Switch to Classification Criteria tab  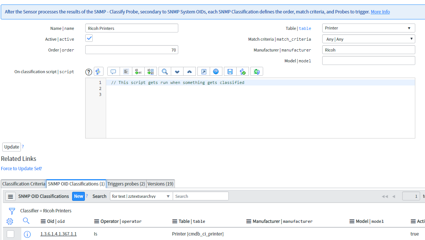[x=24, y=184]
